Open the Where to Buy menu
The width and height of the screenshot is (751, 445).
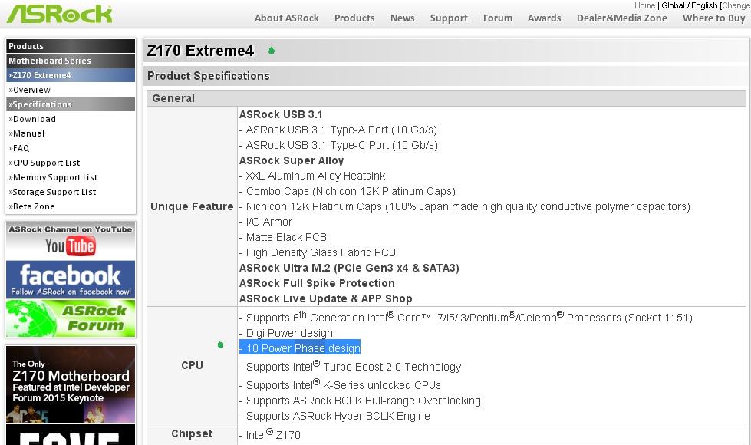click(713, 18)
